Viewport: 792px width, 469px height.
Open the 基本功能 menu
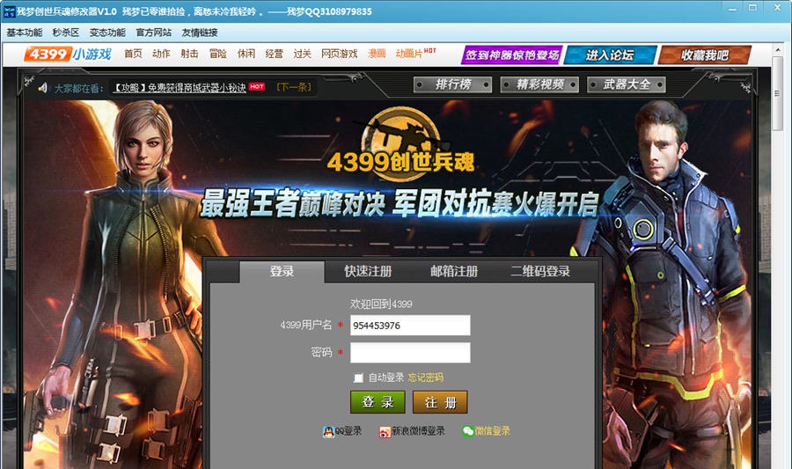tap(25, 33)
